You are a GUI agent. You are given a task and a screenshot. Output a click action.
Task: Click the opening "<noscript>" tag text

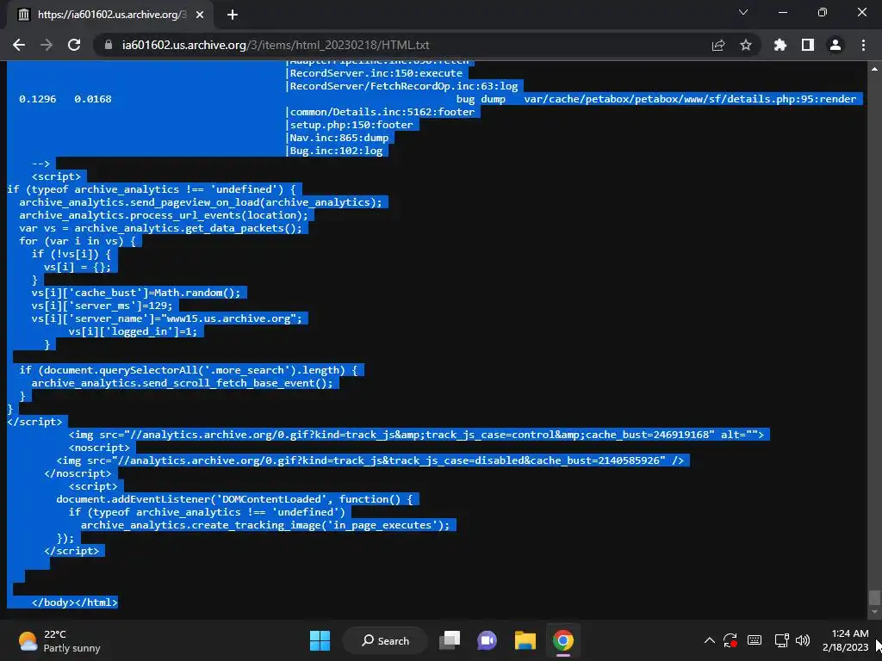click(x=99, y=448)
